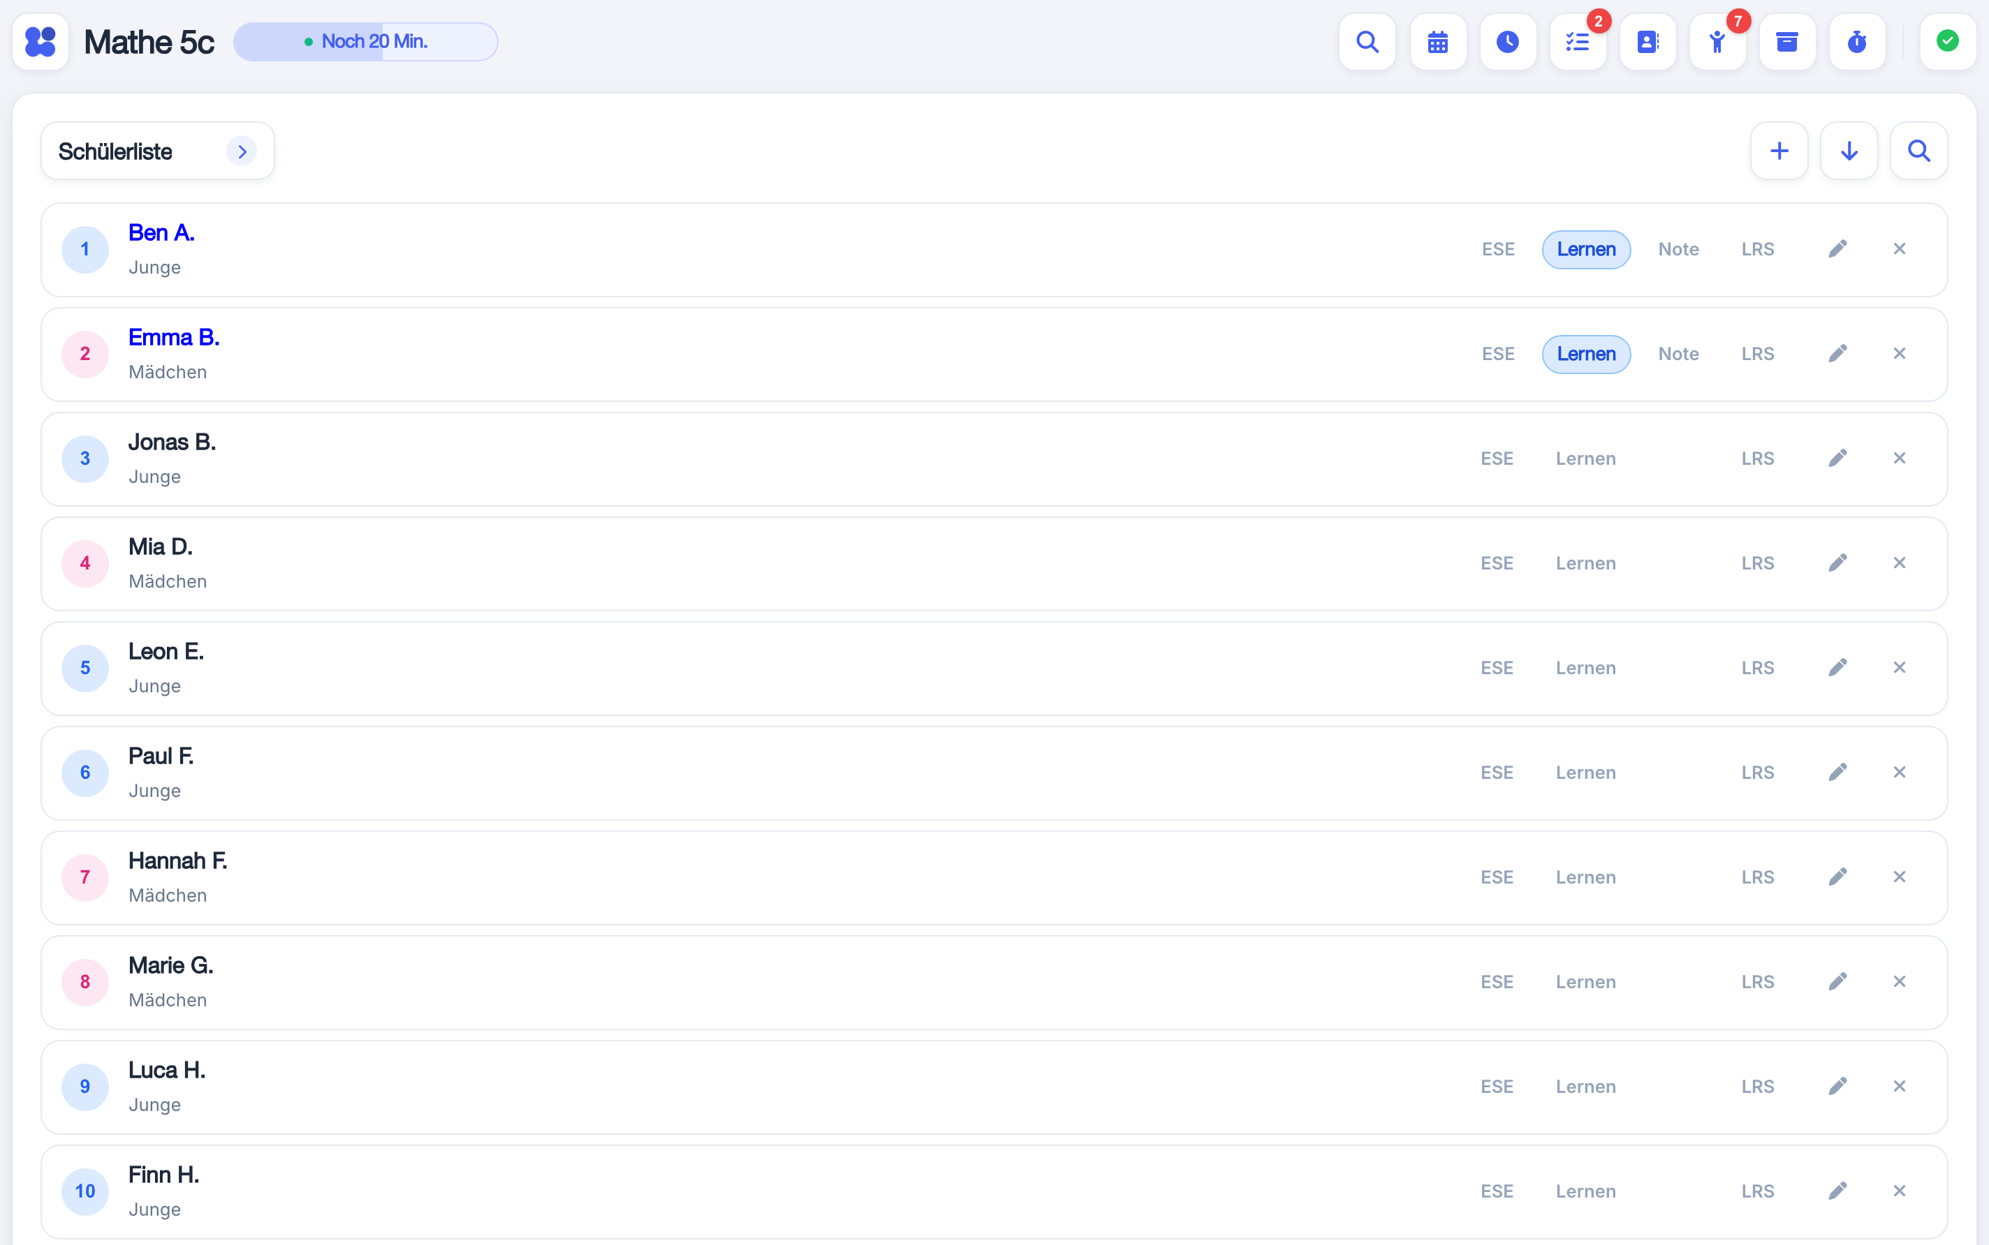Open student name Ben A.
The image size is (1989, 1245).
pos(161,233)
